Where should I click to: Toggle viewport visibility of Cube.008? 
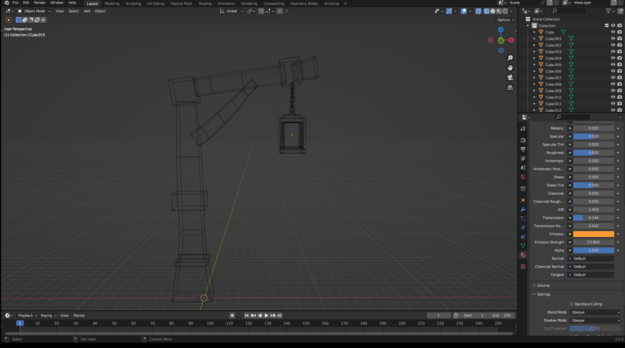(613, 84)
